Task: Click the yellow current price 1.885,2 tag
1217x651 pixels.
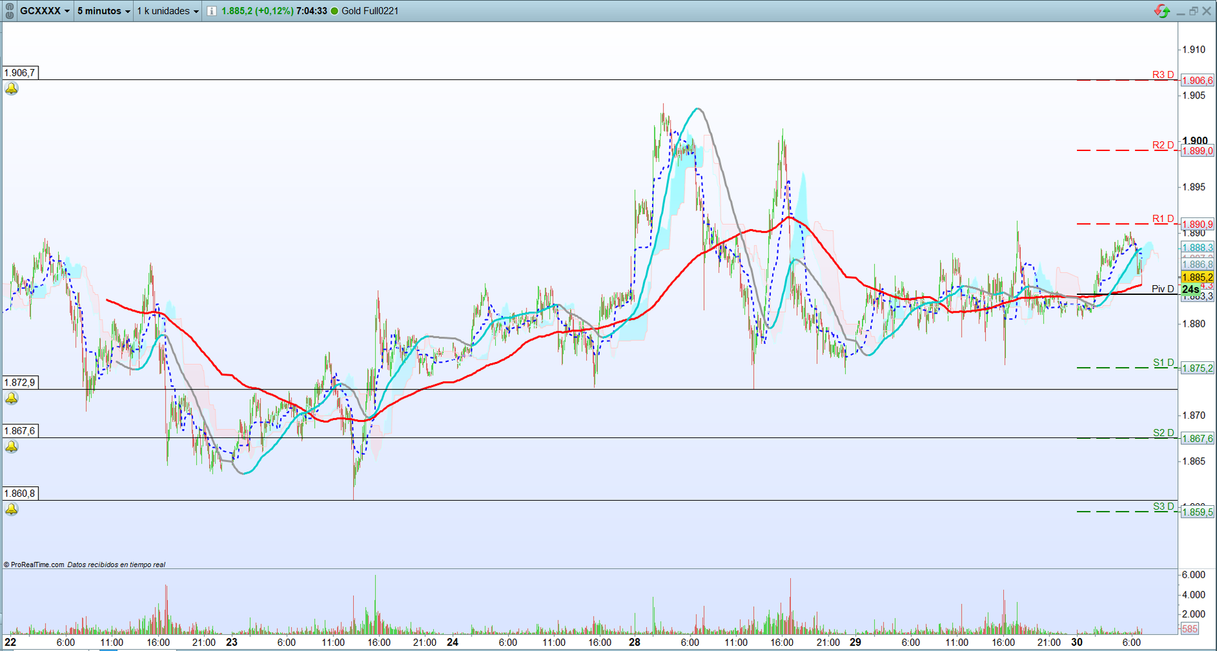Action: (1197, 277)
